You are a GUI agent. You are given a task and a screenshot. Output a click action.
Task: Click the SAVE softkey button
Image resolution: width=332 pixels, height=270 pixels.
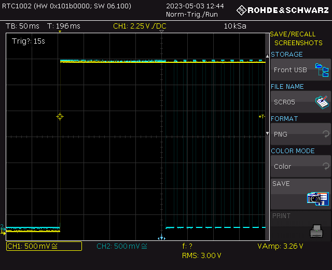300,194
